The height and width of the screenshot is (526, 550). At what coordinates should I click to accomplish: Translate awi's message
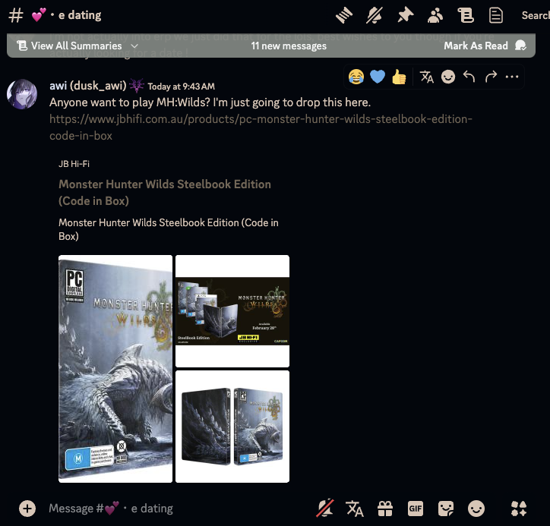tap(426, 77)
